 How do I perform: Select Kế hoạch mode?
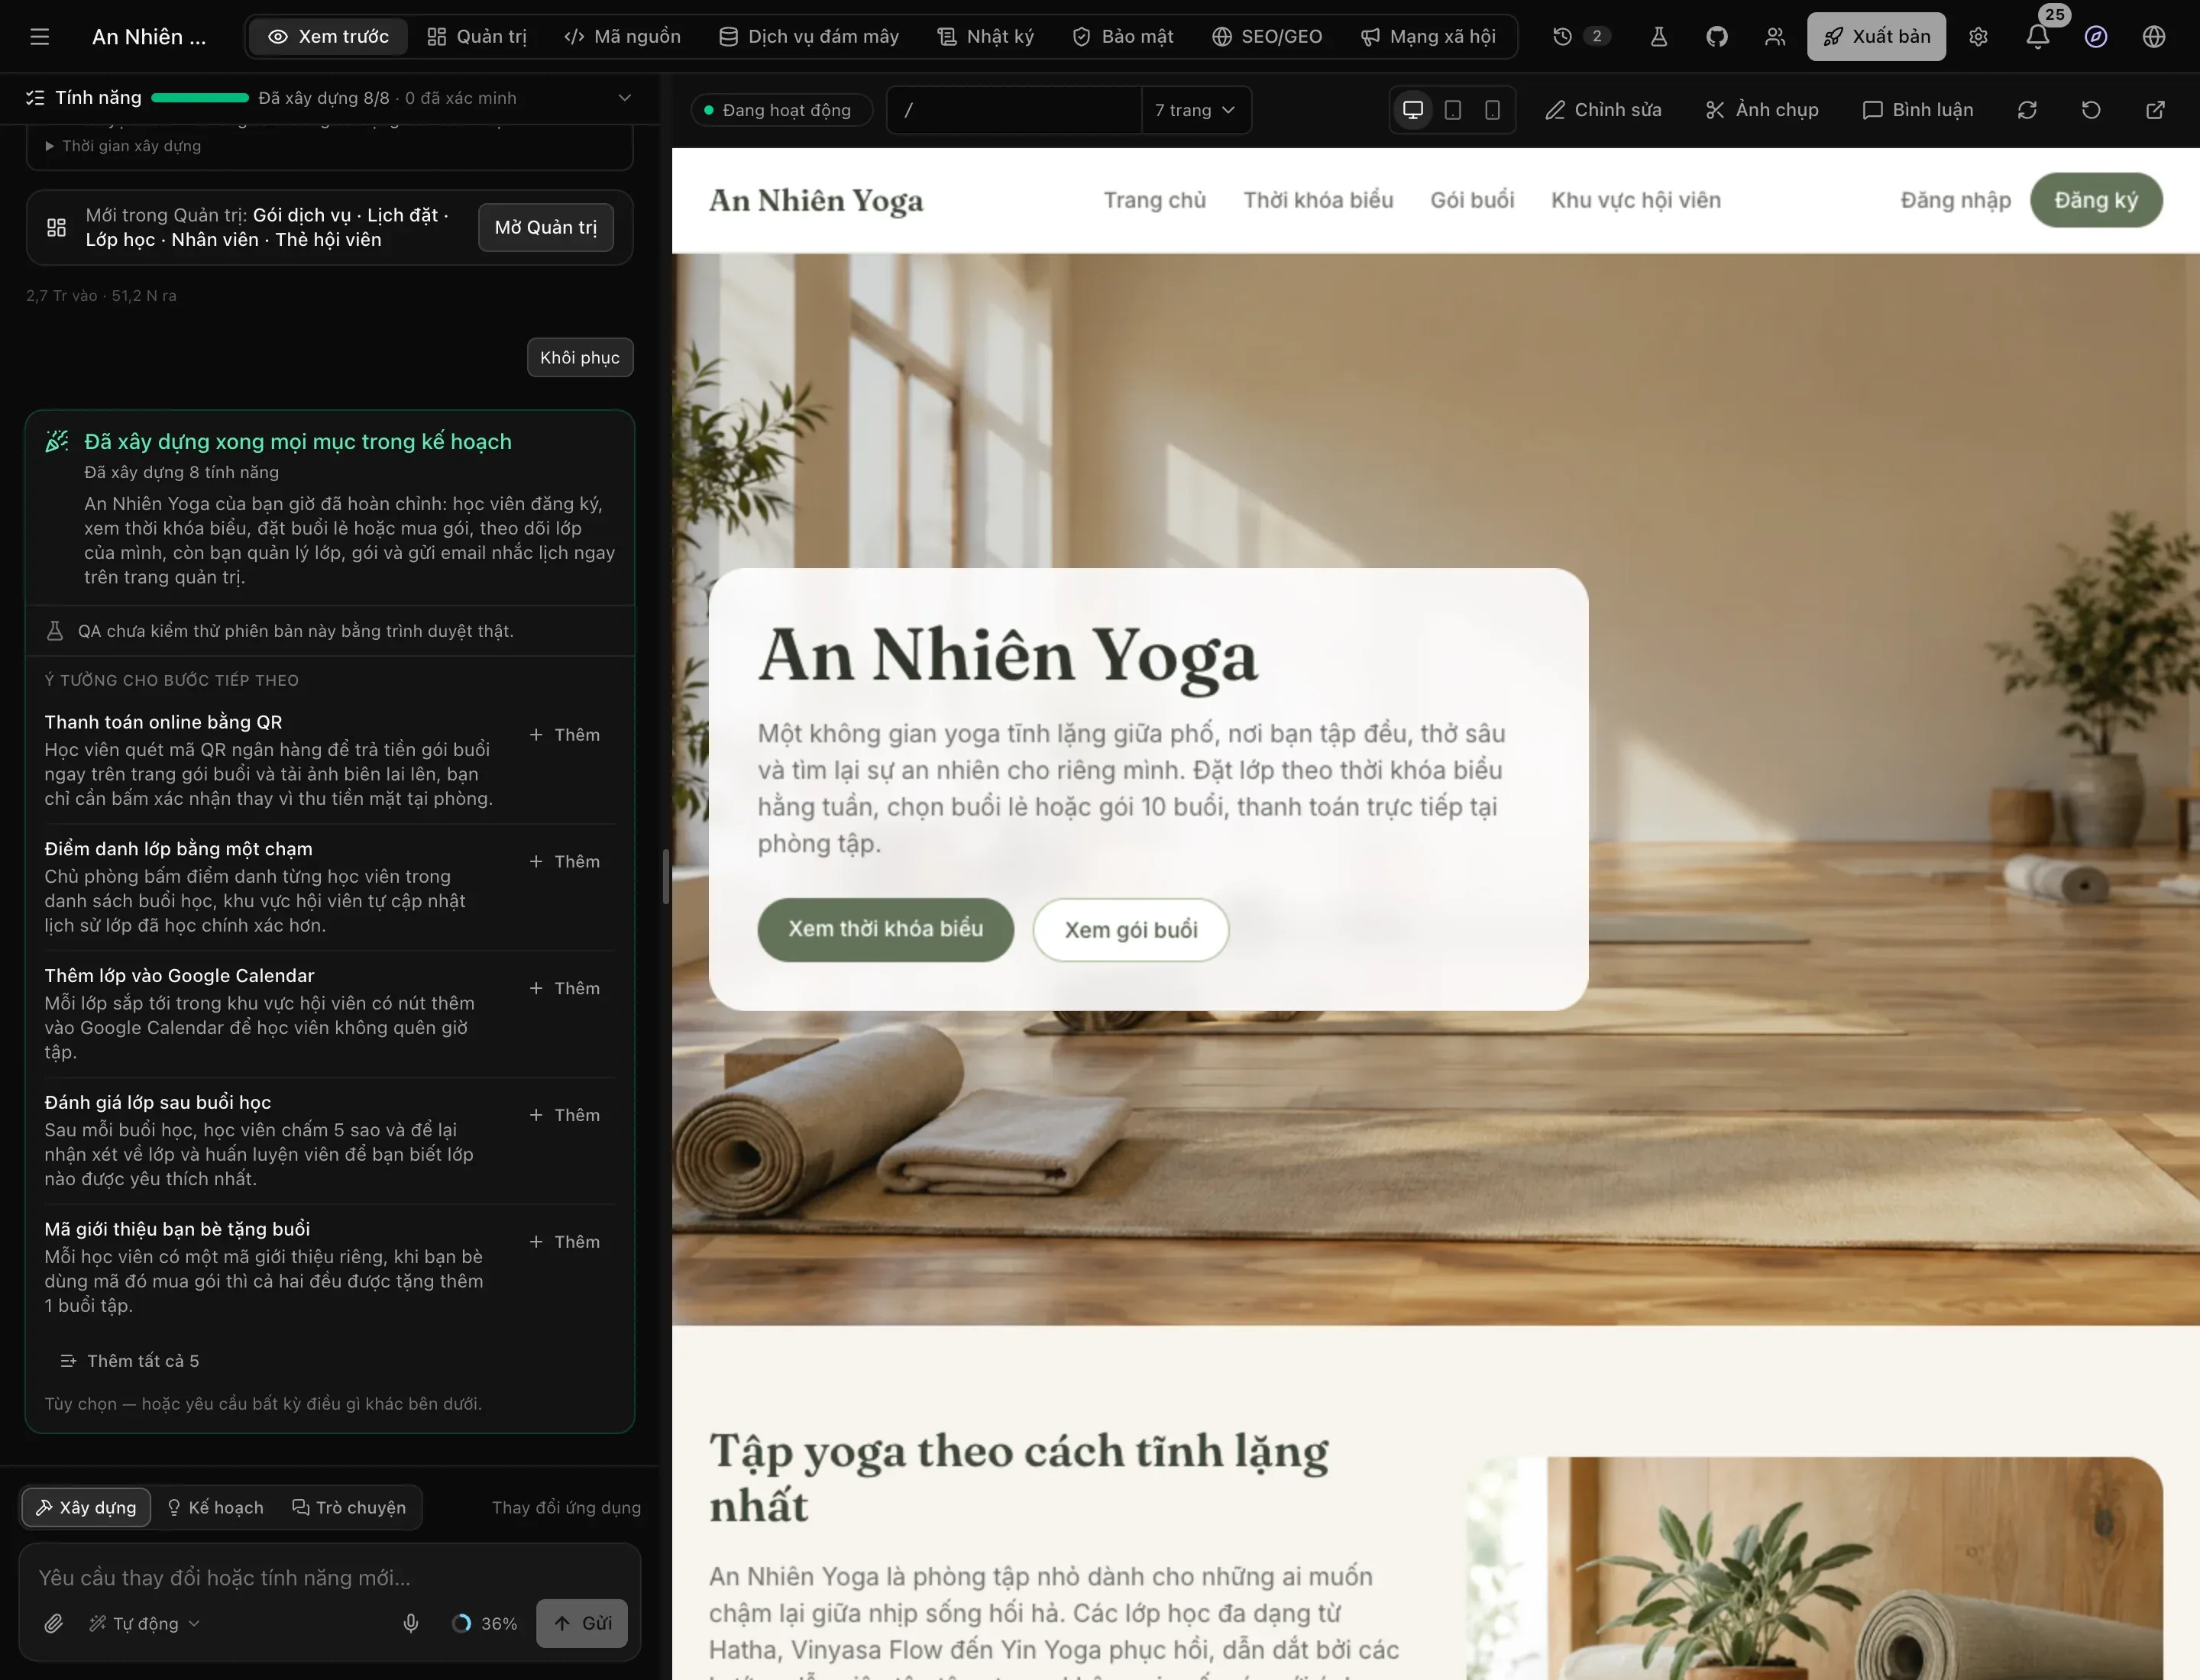coord(215,1507)
